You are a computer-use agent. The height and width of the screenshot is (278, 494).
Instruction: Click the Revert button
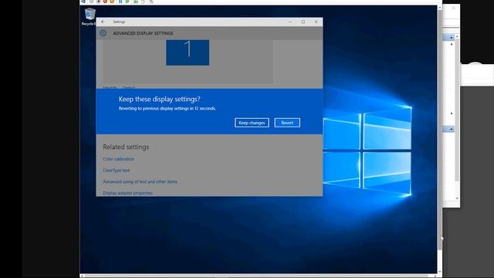287,123
